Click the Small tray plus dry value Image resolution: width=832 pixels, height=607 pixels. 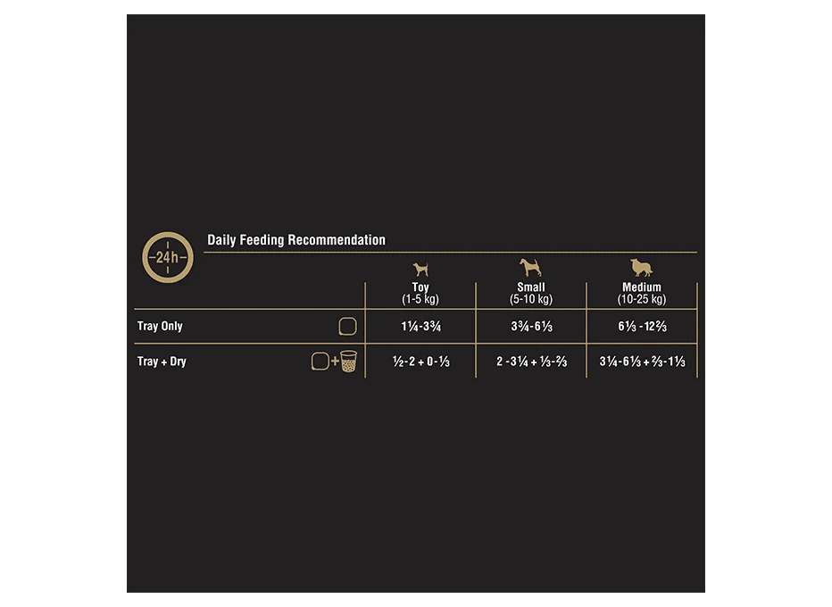pos(532,362)
